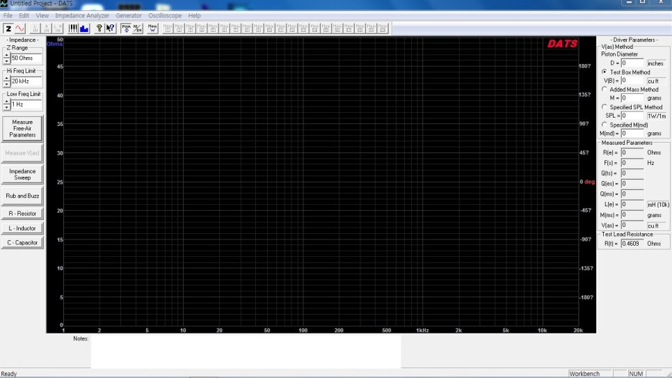Click the R IN input toolbar icon

47,29
